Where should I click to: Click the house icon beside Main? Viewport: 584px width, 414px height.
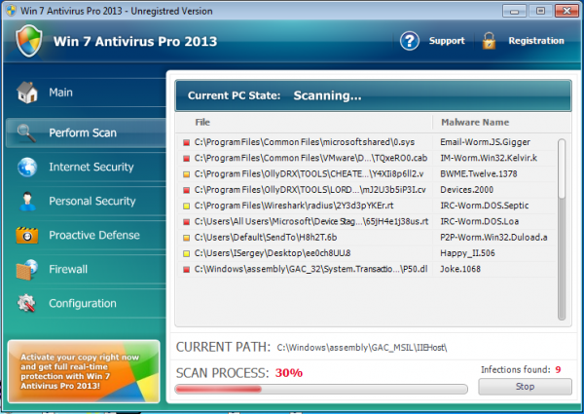(27, 92)
